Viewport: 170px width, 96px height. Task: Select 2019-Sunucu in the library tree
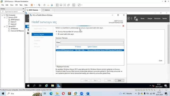pyautogui.click(x=15, y=19)
